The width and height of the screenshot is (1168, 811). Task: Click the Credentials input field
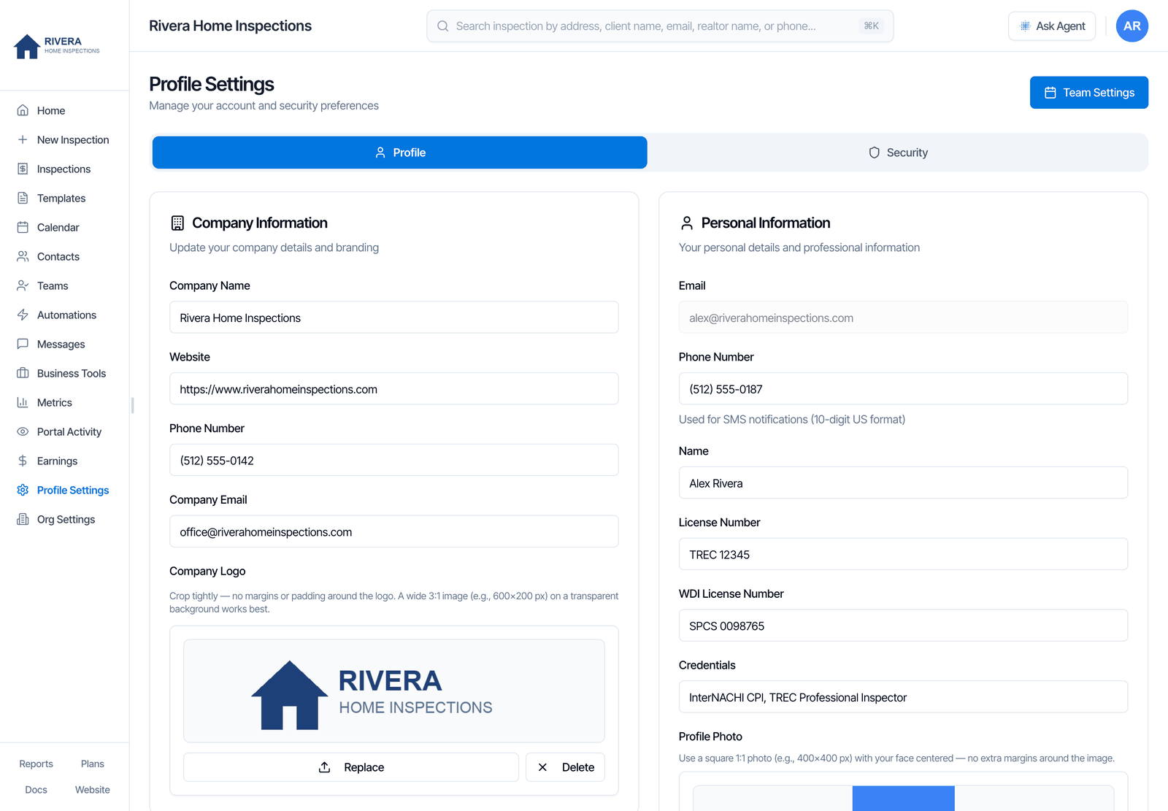point(903,697)
